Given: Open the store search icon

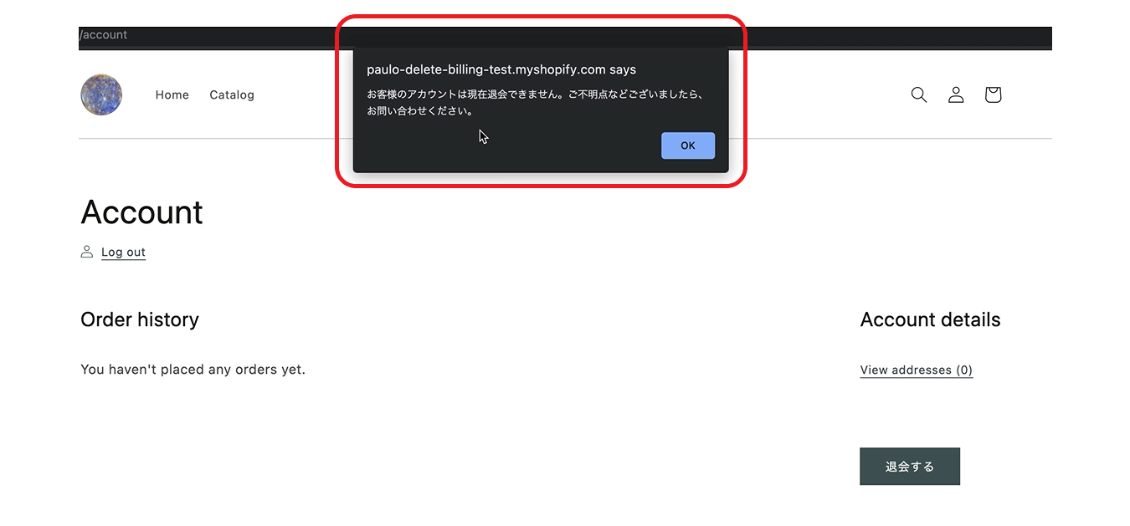Looking at the screenshot, I should click(919, 94).
